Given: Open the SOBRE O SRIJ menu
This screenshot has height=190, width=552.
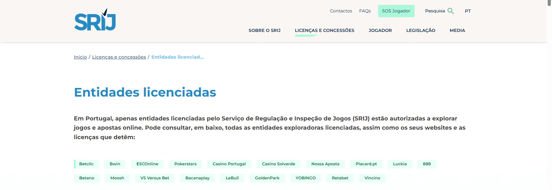Looking at the screenshot, I should pos(264,30).
